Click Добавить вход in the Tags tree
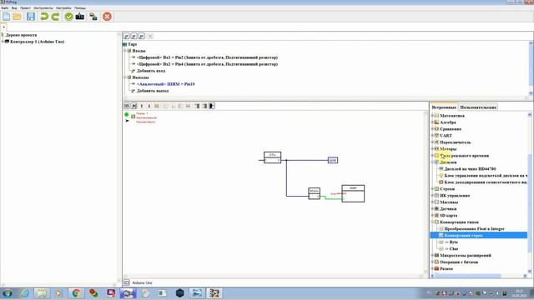Image resolution: width=534 pixels, height=300 pixels. (x=151, y=71)
